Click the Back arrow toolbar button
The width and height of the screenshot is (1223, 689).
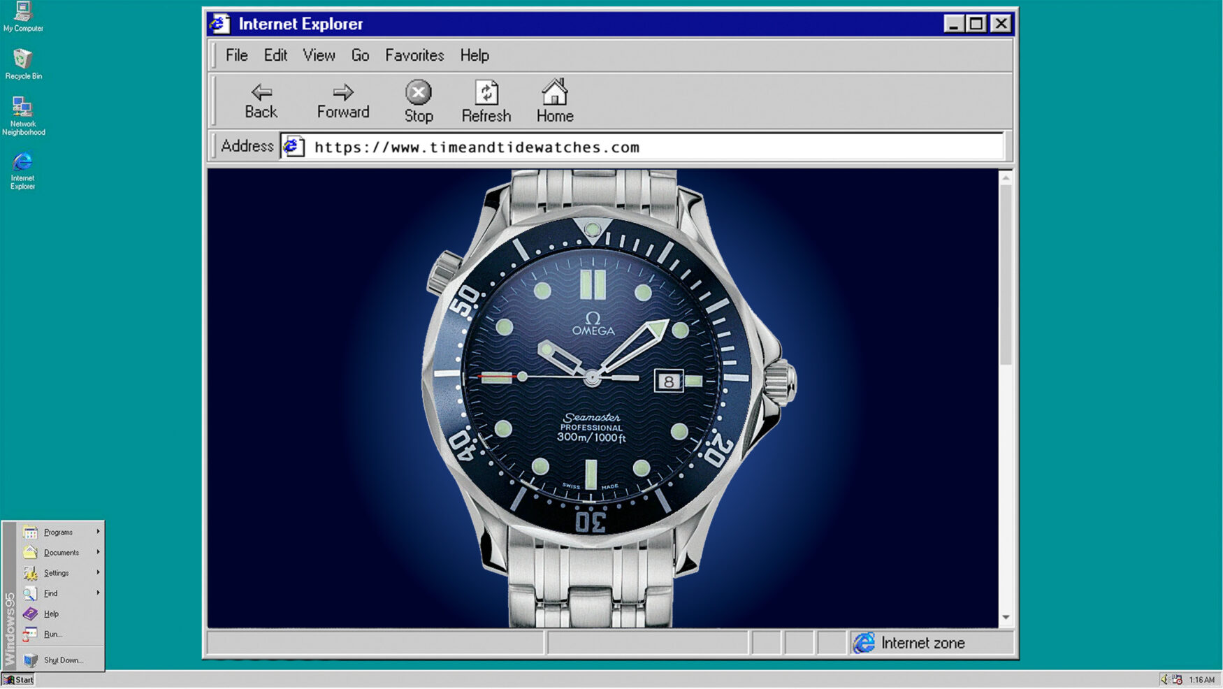click(x=261, y=101)
